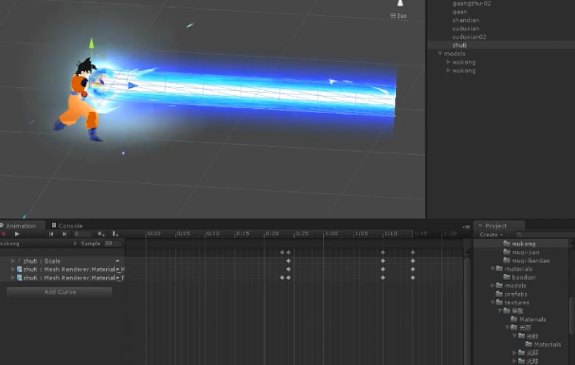Select Scale keyframe at 1:10
The height and width of the screenshot is (365, 575).
click(383, 261)
